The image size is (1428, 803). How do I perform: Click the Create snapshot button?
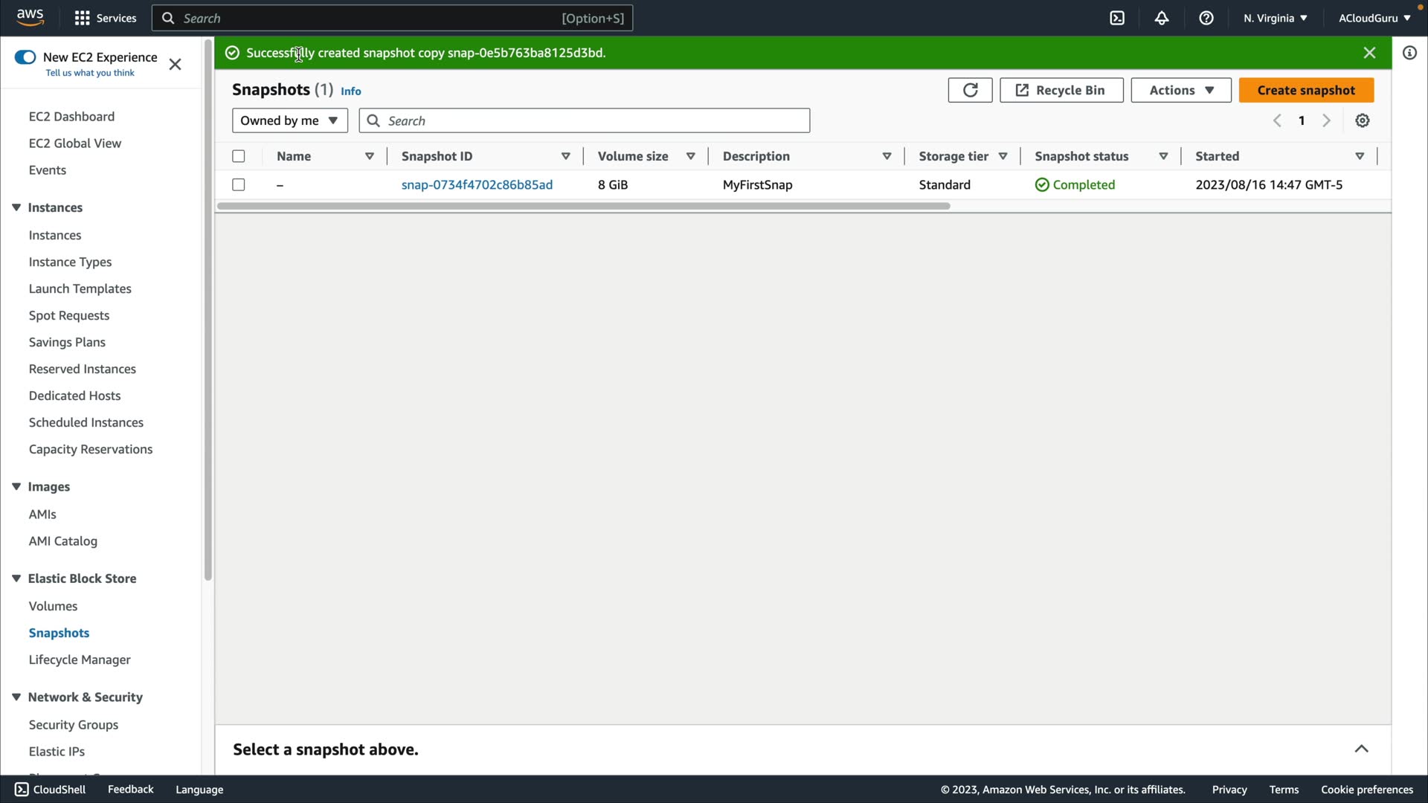(1306, 90)
